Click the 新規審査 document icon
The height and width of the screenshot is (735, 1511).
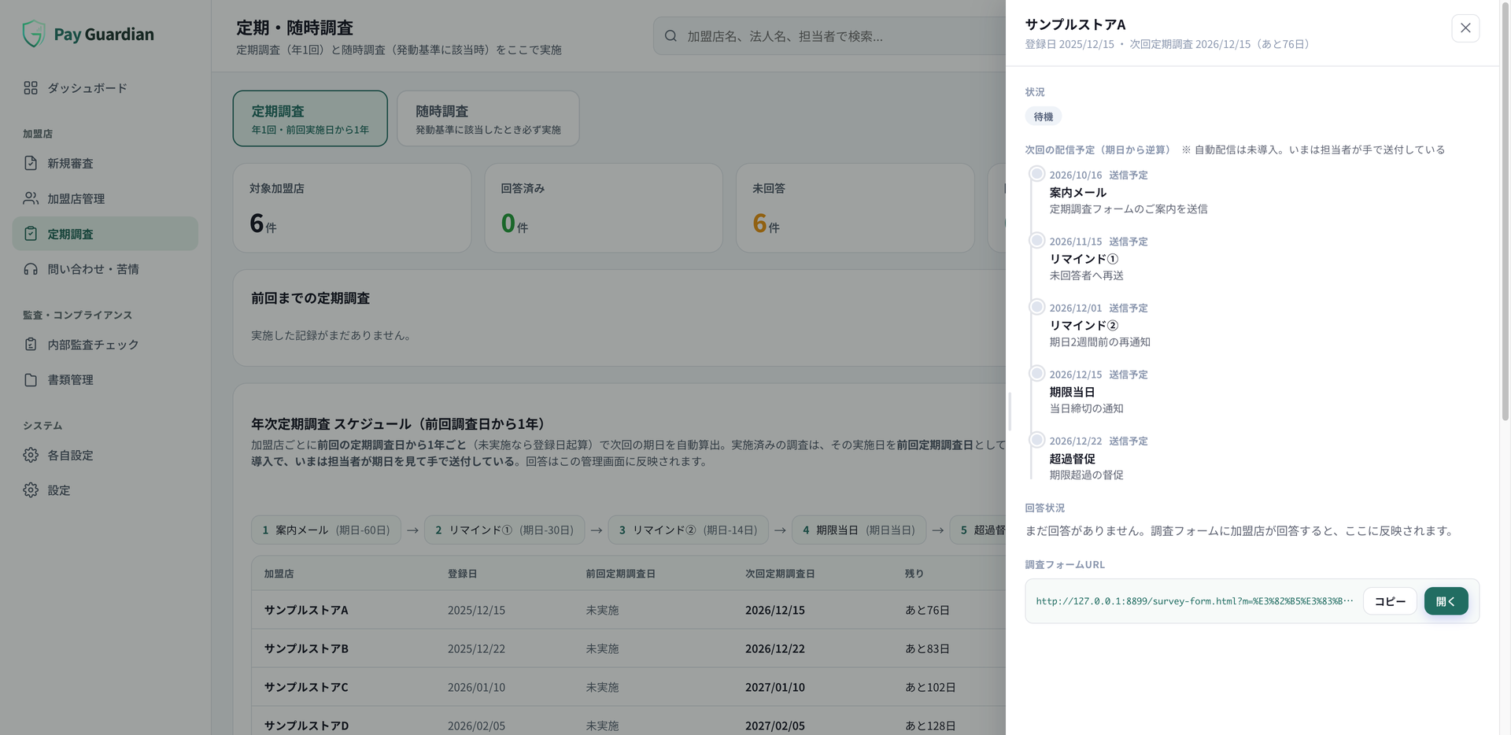[31, 163]
